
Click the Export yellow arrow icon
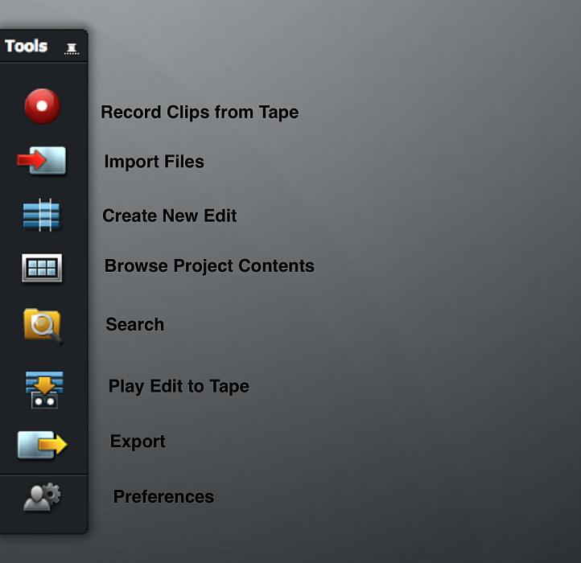[x=42, y=444]
